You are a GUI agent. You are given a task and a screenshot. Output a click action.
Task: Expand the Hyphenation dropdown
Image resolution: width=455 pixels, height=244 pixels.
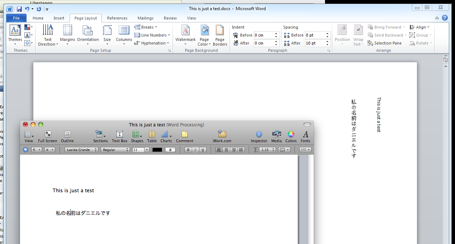coord(152,43)
